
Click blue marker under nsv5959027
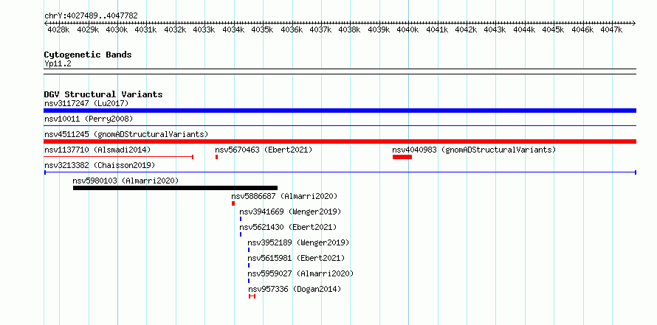pos(249,281)
